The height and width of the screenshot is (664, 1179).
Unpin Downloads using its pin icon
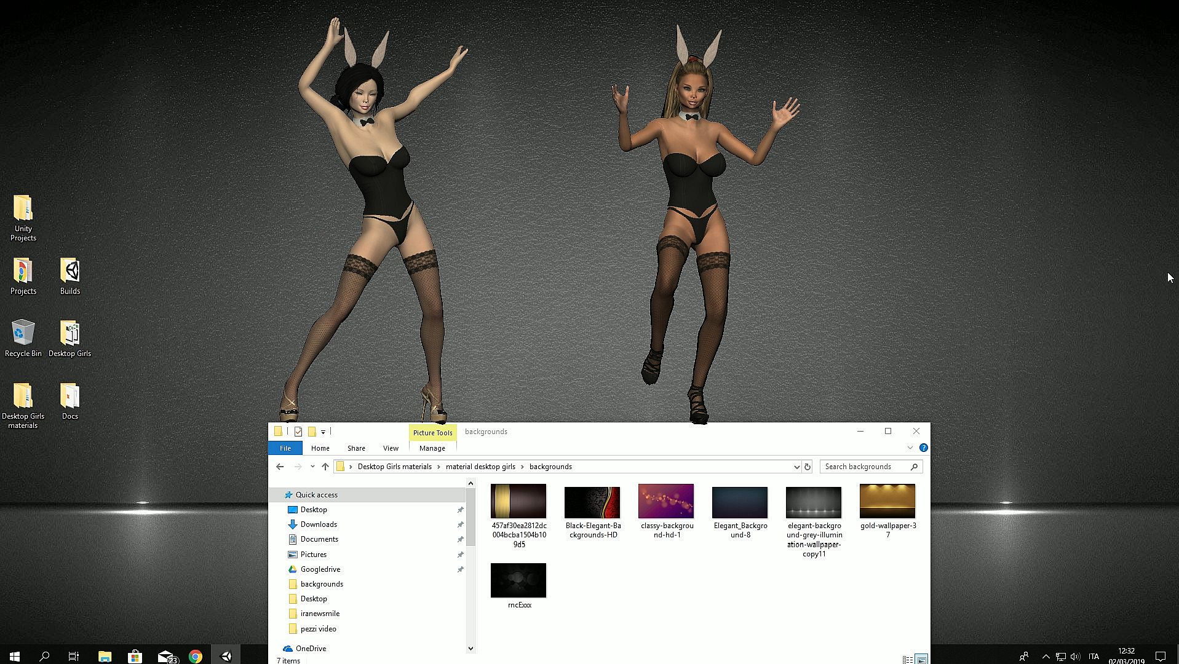460,524
